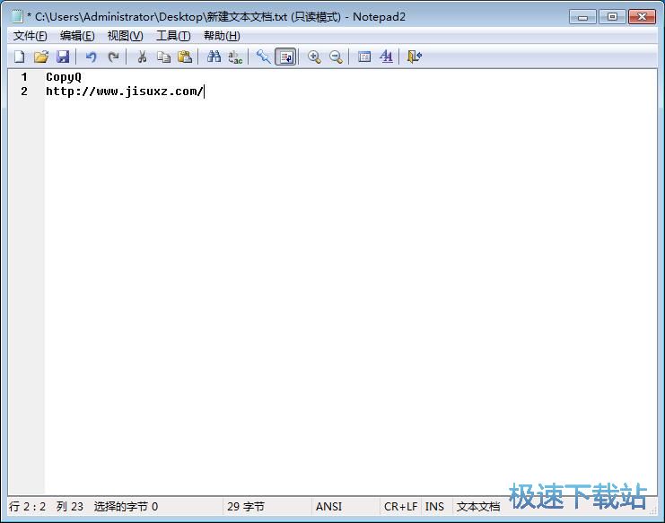
Task: Click the CopyQ text on line 1
Action: pyautogui.click(x=64, y=77)
